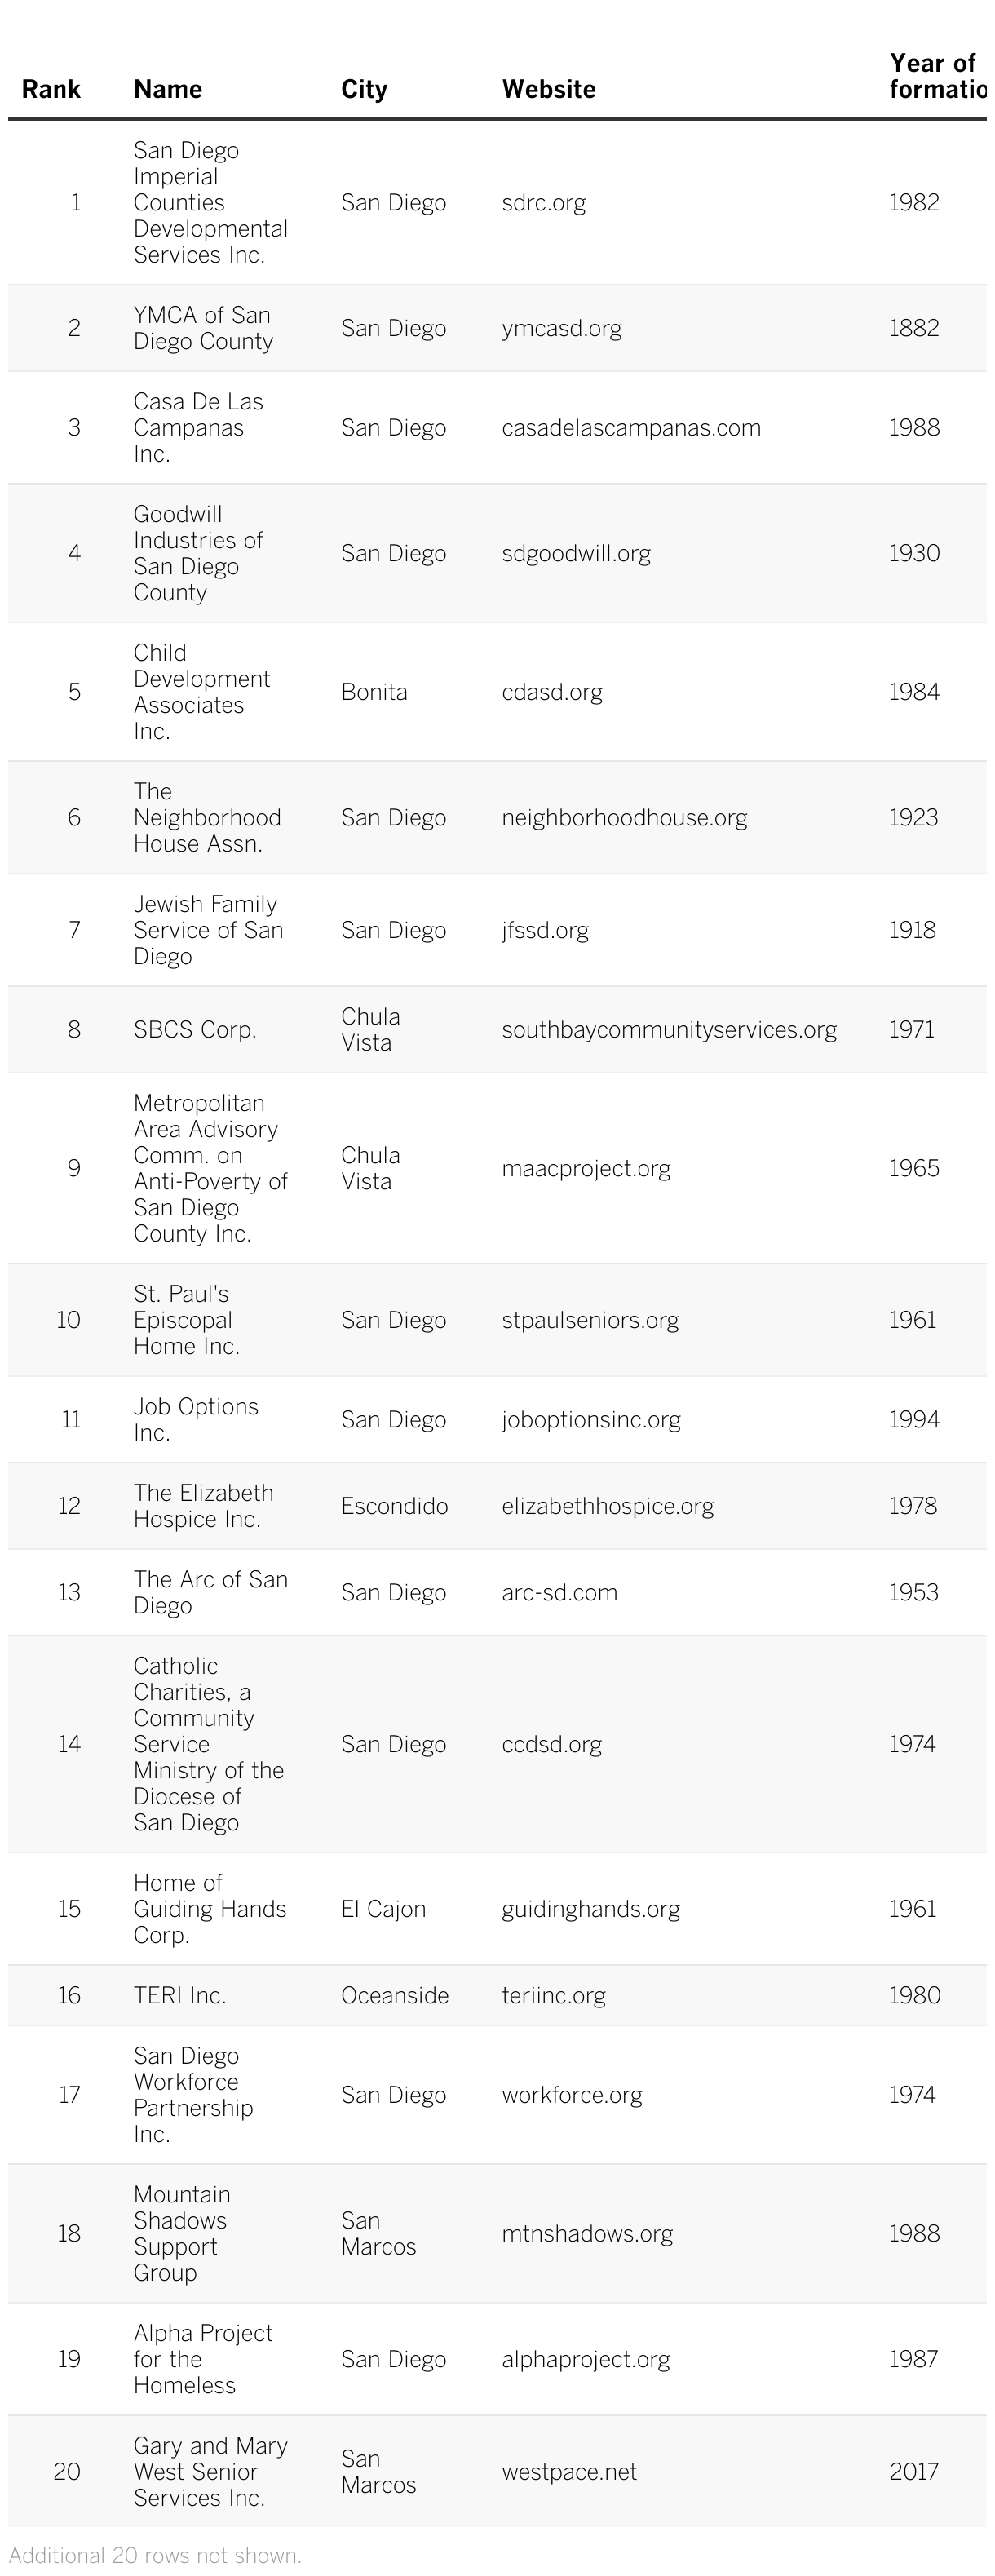Visit the elizabethhospice.org website

(x=607, y=1506)
